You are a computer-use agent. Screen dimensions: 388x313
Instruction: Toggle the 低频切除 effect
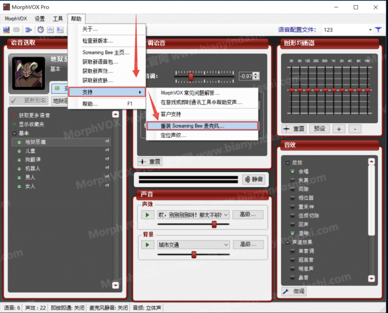(293, 216)
